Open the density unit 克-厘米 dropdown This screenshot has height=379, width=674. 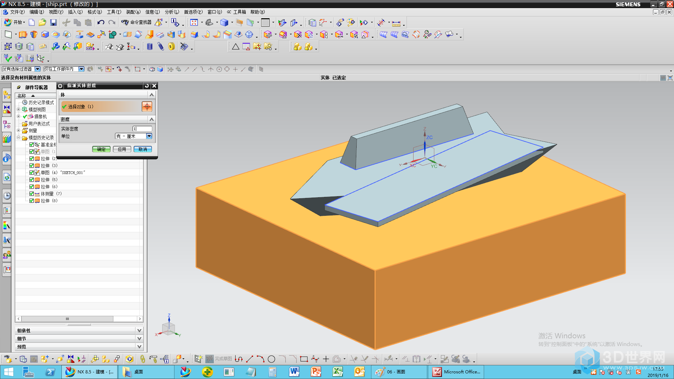[x=149, y=136]
